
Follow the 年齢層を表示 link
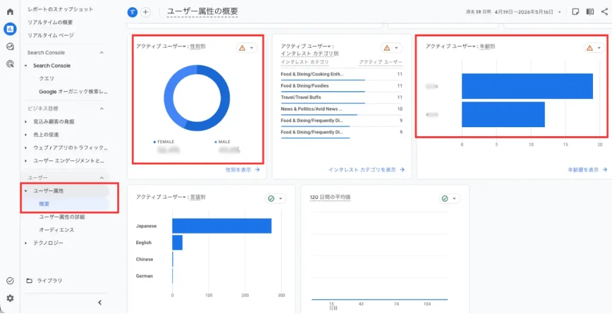[x=587, y=170]
